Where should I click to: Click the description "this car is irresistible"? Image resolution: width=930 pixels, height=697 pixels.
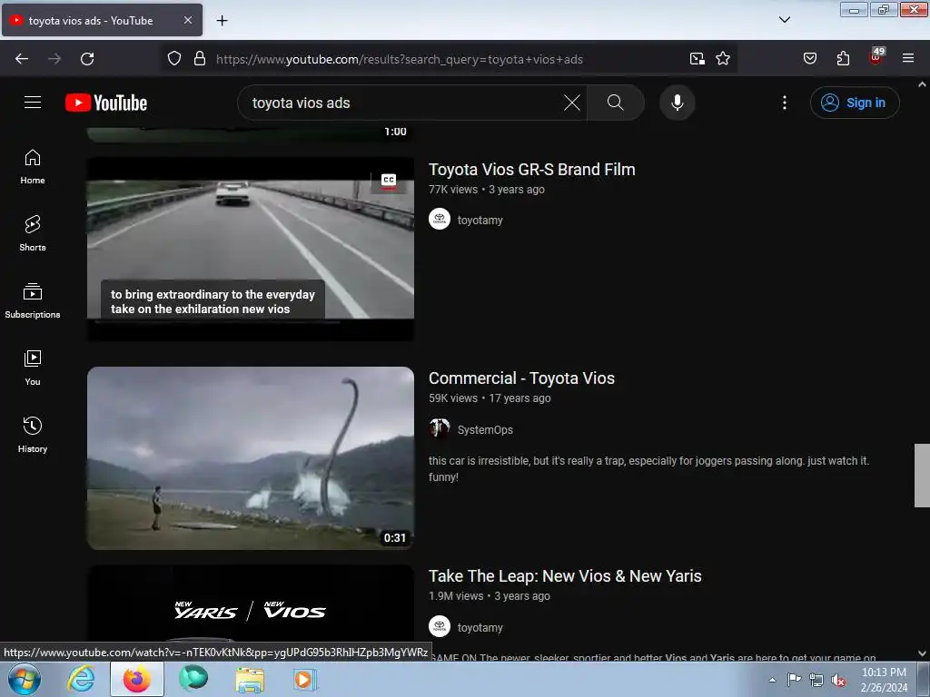[648, 468]
